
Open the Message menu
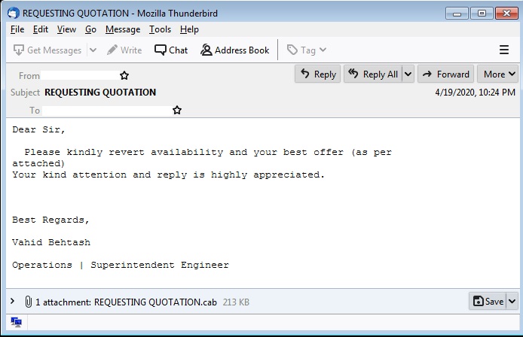click(123, 29)
